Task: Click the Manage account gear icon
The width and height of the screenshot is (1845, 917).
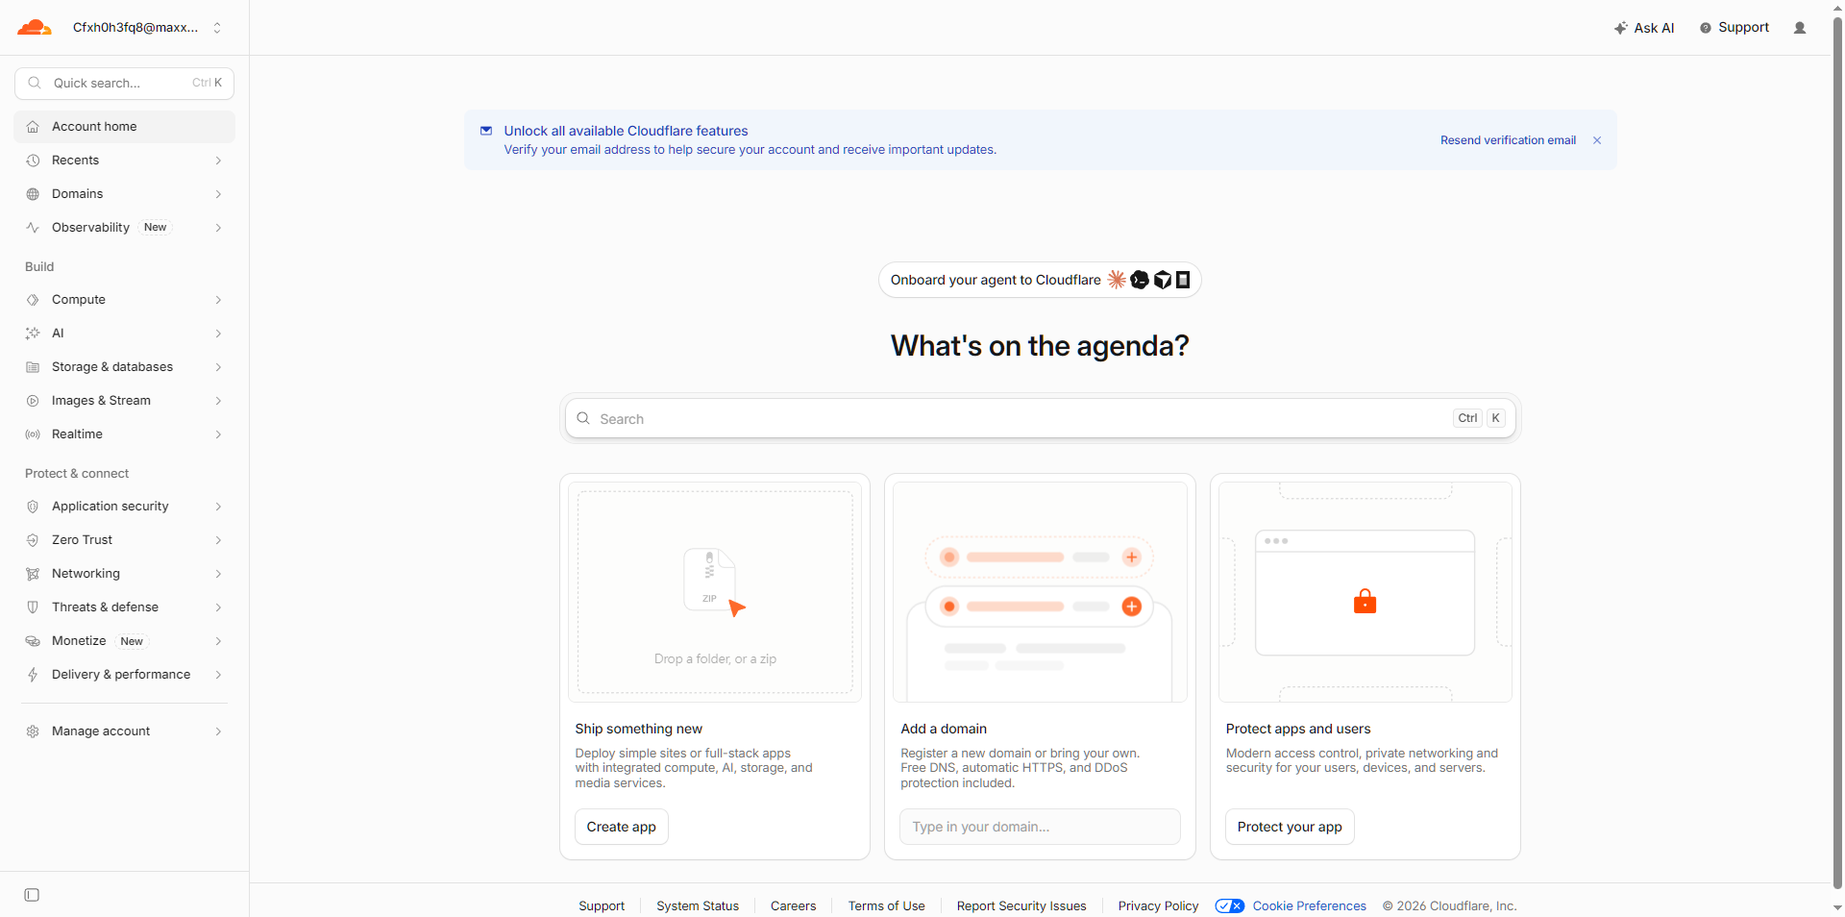Action: point(33,731)
